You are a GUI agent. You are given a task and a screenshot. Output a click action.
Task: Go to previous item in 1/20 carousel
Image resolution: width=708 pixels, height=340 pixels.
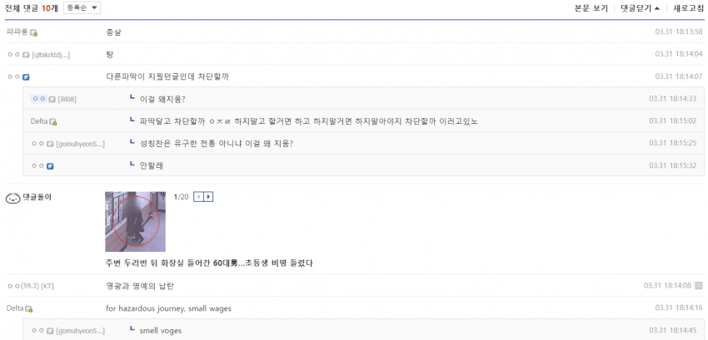(x=198, y=197)
